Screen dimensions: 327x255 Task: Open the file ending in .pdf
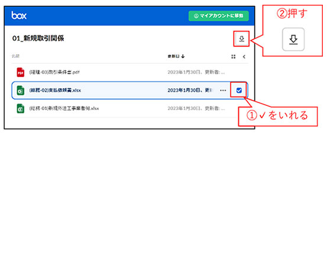(x=54, y=72)
